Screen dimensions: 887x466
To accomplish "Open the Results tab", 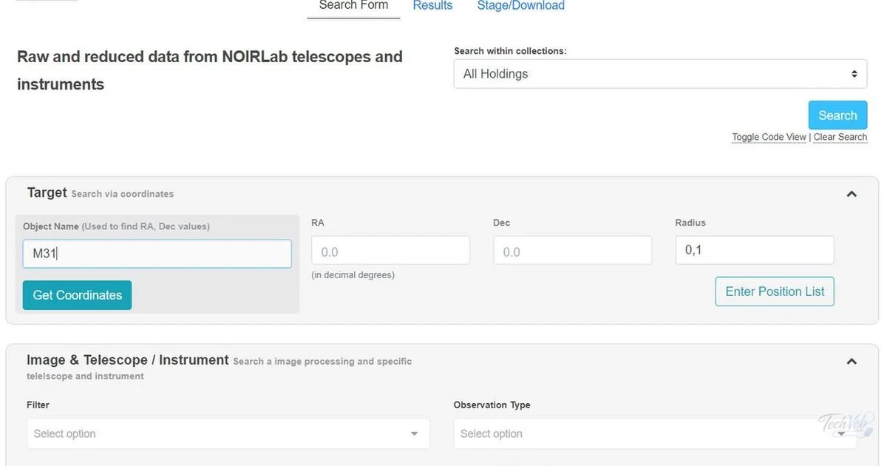I will (432, 6).
